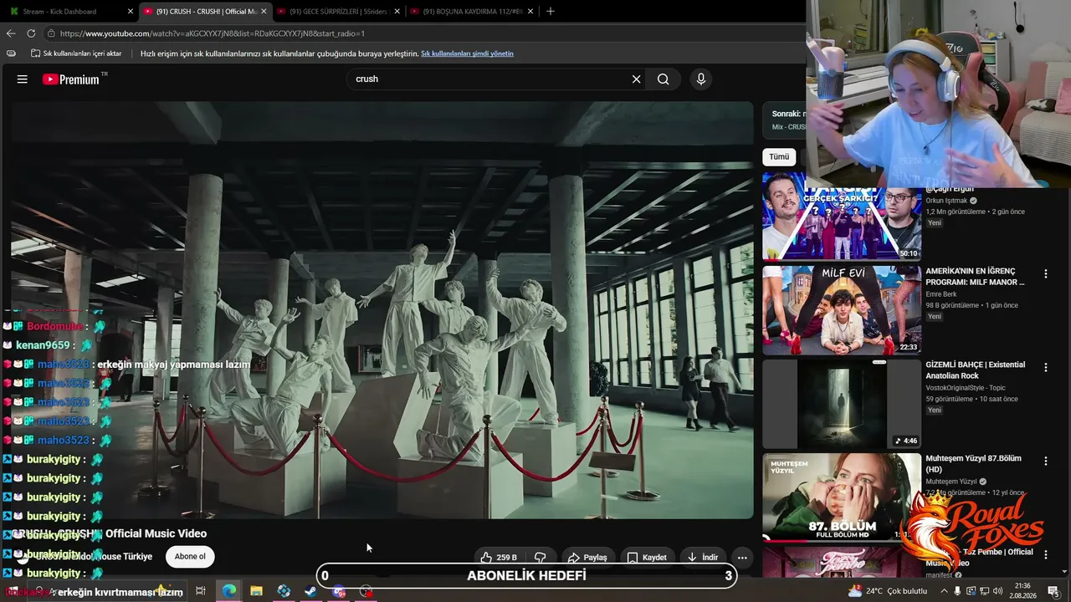This screenshot has width=1071, height=602.
Task: Open options for the GİZEMLİ BAHÇE video
Action: 1045,367
